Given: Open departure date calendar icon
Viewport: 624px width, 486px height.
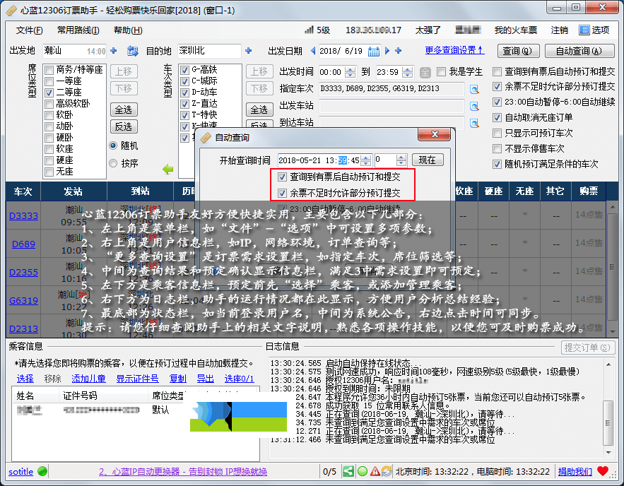Looking at the screenshot, I should pyautogui.click(x=374, y=52).
